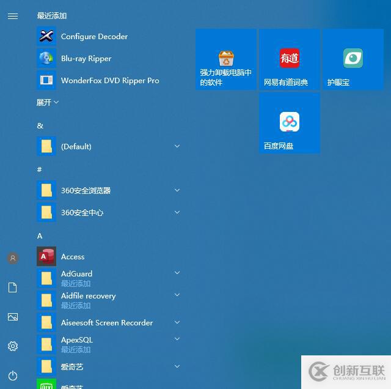This screenshot has width=391, height=389.
Task: Click 360安全浏览器 folder name
Action: tap(86, 191)
